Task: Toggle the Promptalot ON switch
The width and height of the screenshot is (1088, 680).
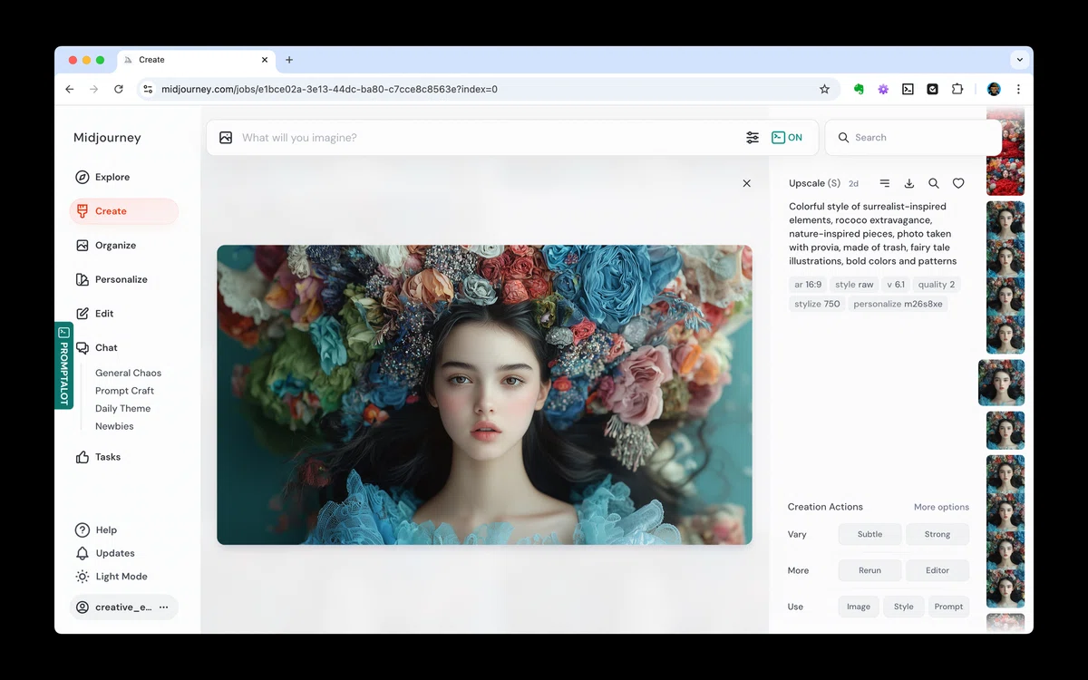Action: 787,138
